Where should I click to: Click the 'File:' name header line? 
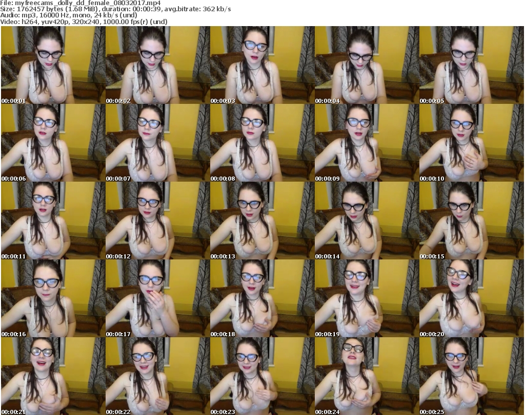point(80,3)
